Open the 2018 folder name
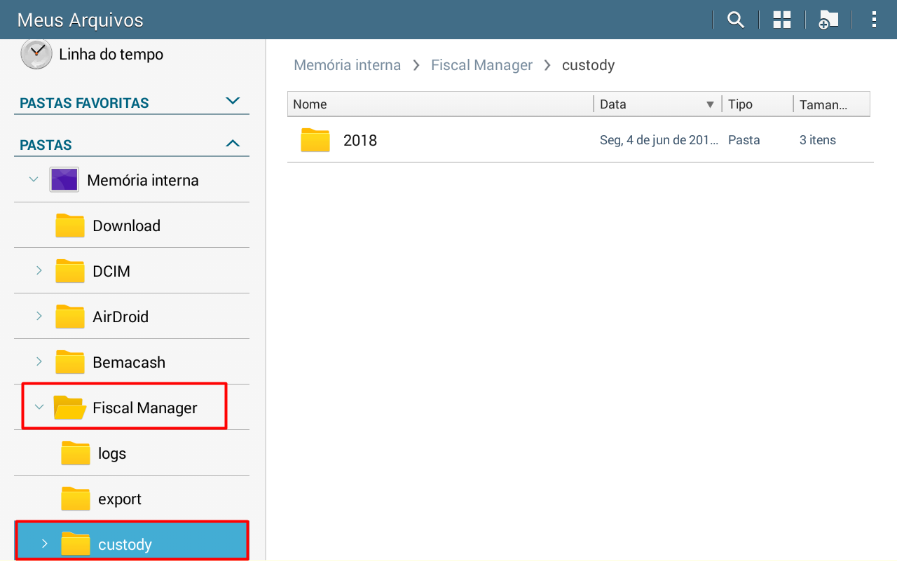This screenshot has height=561, width=897. [360, 140]
